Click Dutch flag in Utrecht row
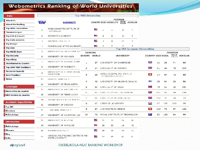The image size is (200, 150). [x=150, y=103]
